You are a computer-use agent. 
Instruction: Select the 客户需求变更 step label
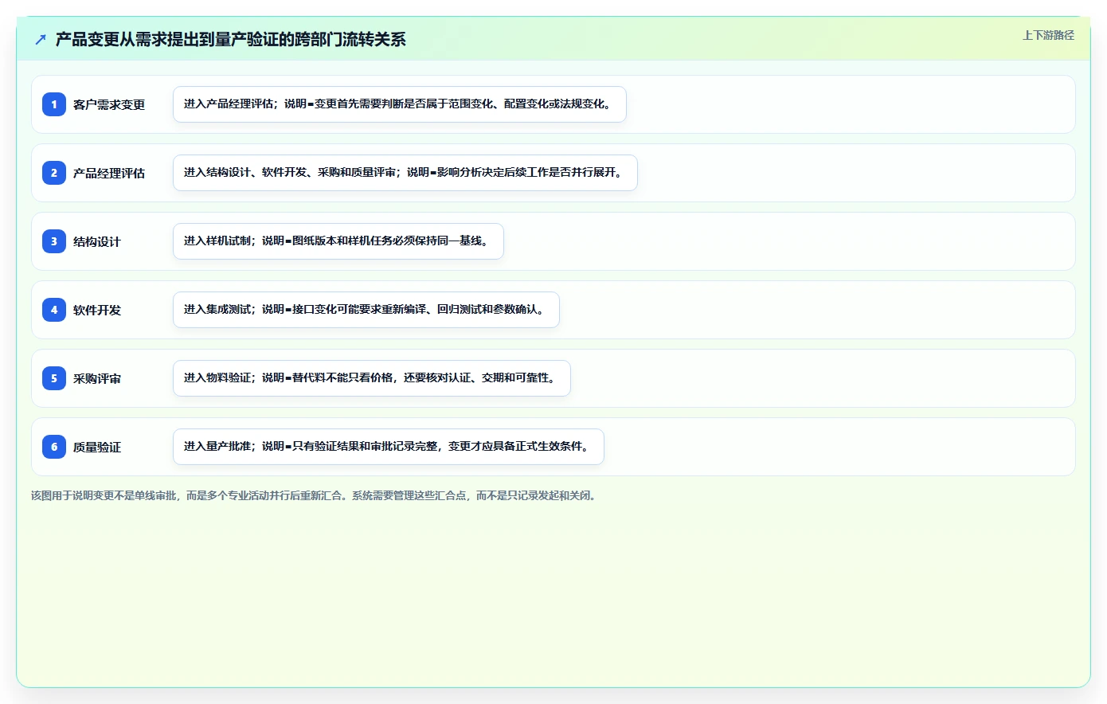pos(109,104)
